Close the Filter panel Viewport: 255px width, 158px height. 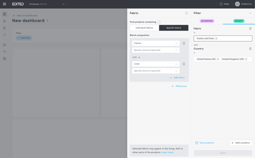click(250, 13)
